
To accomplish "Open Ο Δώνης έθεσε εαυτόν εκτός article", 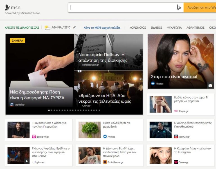I will pyautogui.click(x=193, y=125).
